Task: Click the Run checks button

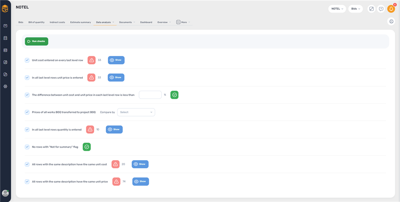Action: (x=36, y=41)
